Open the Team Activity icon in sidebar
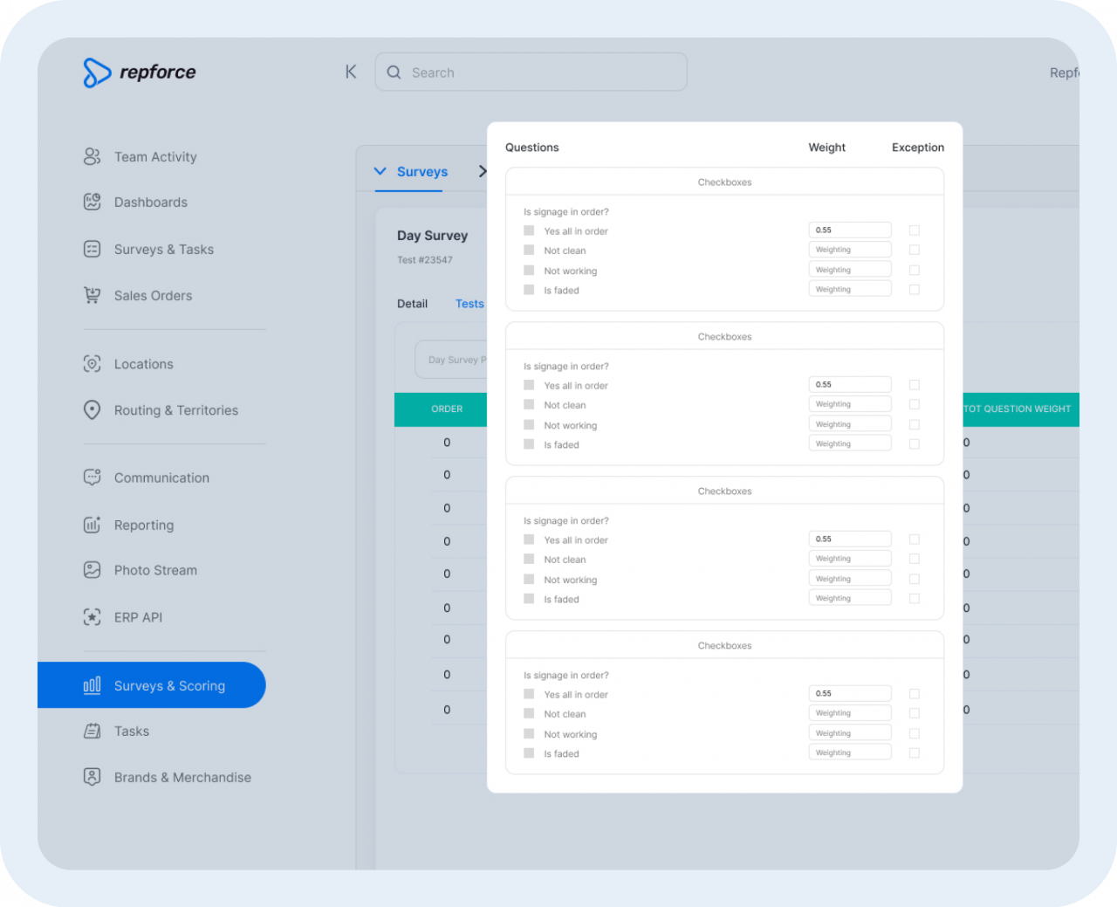 tap(93, 156)
